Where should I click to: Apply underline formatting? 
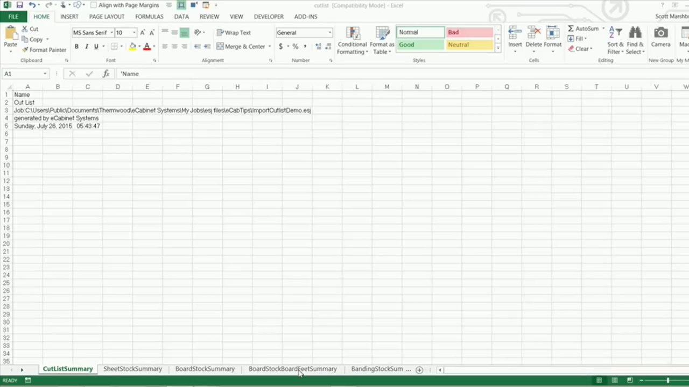click(96, 47)
